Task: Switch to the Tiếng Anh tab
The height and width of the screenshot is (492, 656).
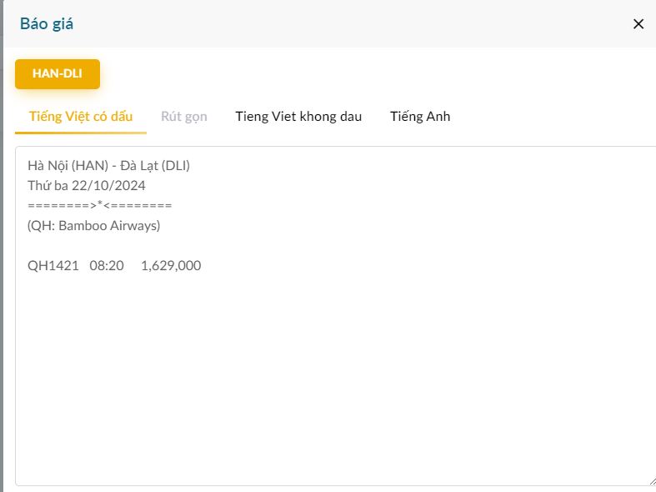Action: pyautogui.click(x=420, y=116)
